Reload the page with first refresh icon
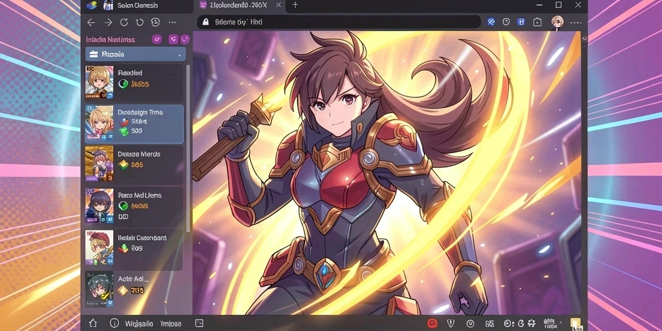This screenshot has width=662, height=331. click(x=123, y=23)
